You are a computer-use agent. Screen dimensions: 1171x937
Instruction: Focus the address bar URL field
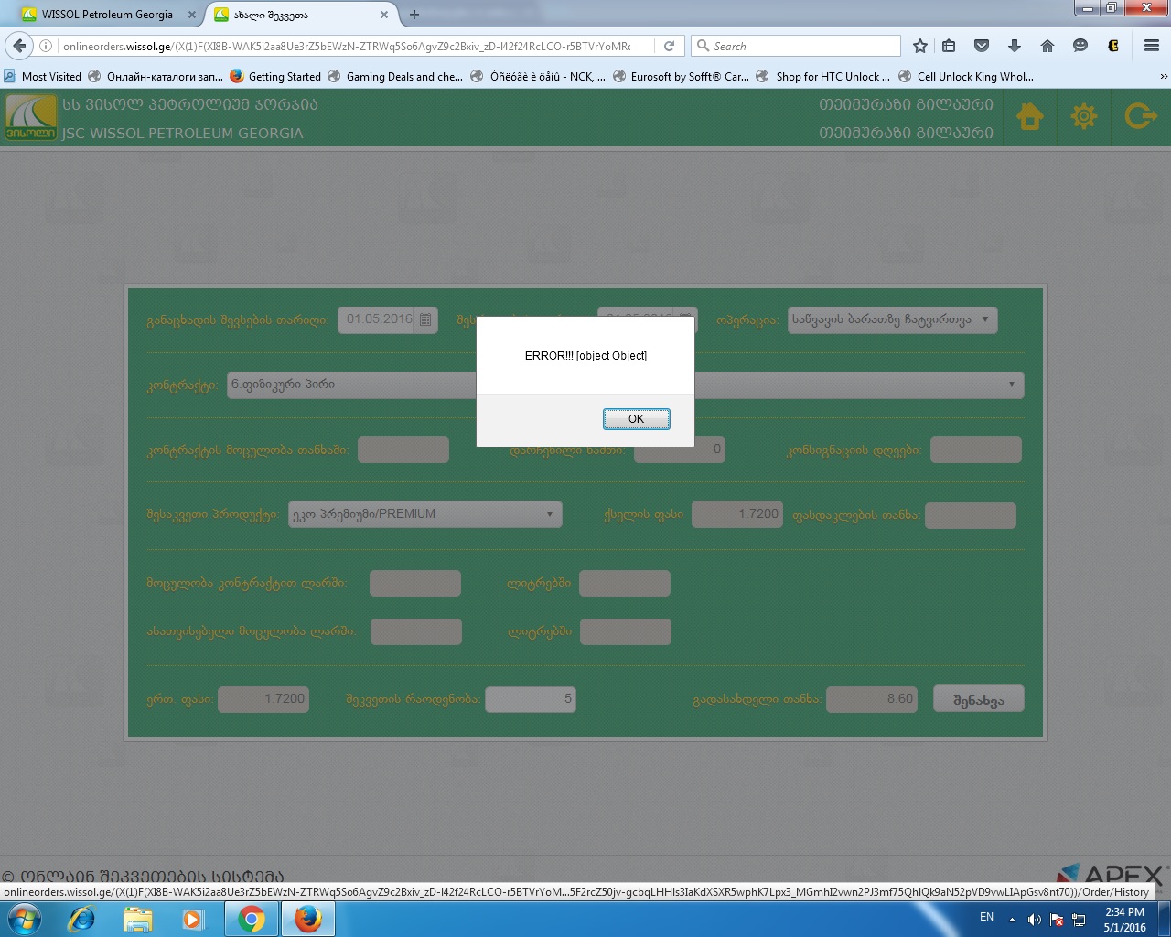[348, 46]
